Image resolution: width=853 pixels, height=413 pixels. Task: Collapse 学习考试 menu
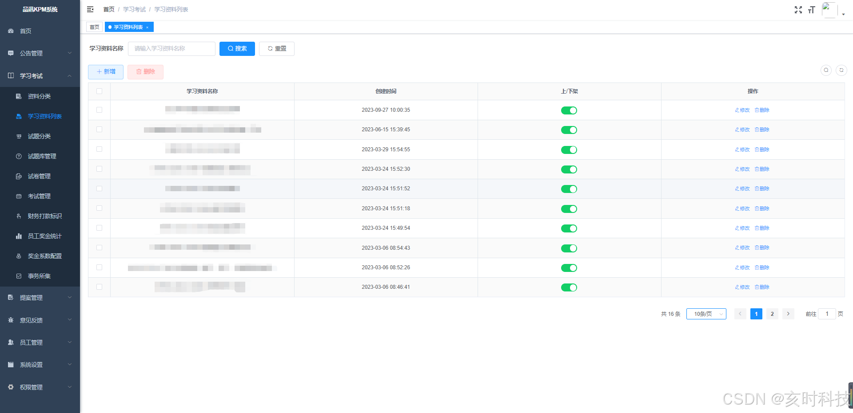pyautogui.click(x=40, y=76)
